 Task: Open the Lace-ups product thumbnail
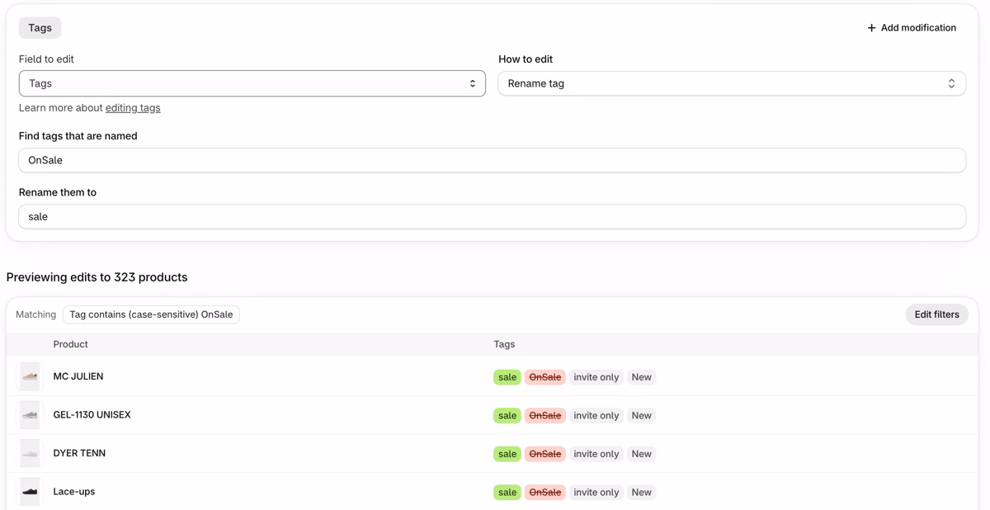[30, 492]
